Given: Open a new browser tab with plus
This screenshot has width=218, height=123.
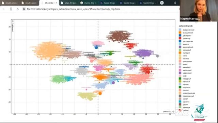Looking at the screenshot, I should [162, 3].
